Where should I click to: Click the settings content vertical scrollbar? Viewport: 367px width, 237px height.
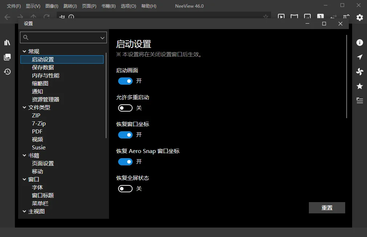point(346,77)
